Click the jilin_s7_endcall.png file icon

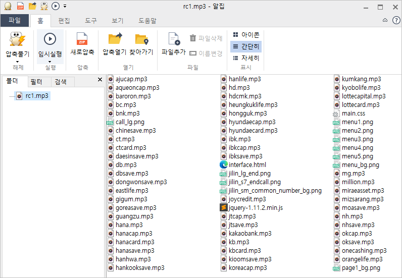[223, 183]
